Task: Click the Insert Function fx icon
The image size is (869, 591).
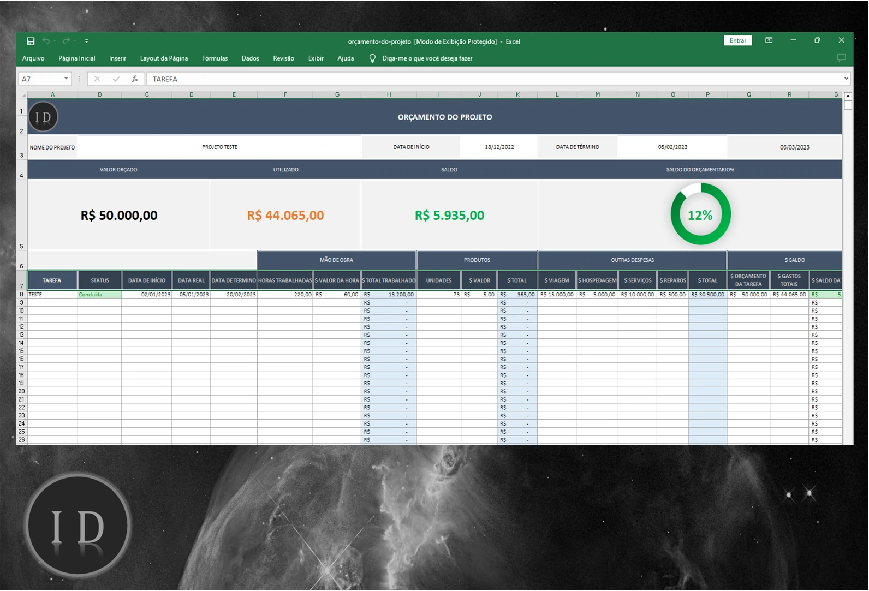Action: tap(135, 79)
